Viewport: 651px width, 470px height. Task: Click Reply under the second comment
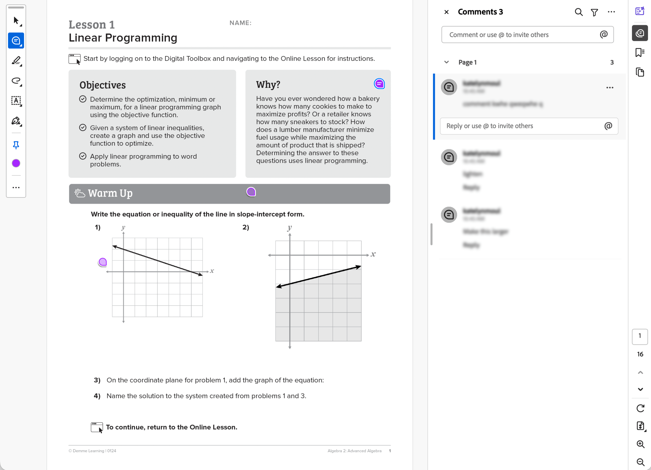pyautogui.click(x=471, y=187)
